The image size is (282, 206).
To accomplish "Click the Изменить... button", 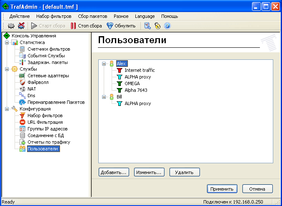I will coord(149,172).
